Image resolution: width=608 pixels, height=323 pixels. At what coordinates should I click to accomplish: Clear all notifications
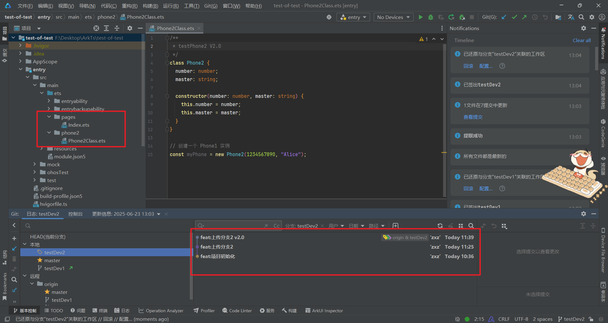click(582, 40)
